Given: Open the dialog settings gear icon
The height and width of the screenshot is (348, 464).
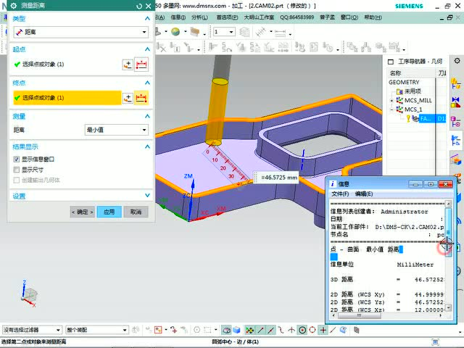Looking at the screenshot, I should pos(14,6).
